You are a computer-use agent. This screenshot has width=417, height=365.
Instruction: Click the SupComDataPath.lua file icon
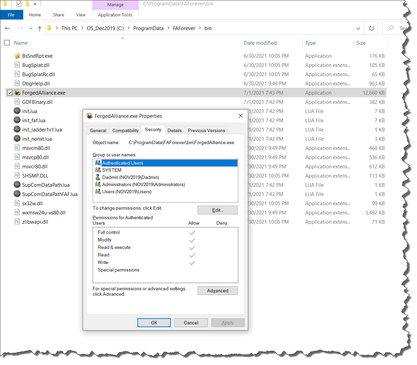[17, 185]
